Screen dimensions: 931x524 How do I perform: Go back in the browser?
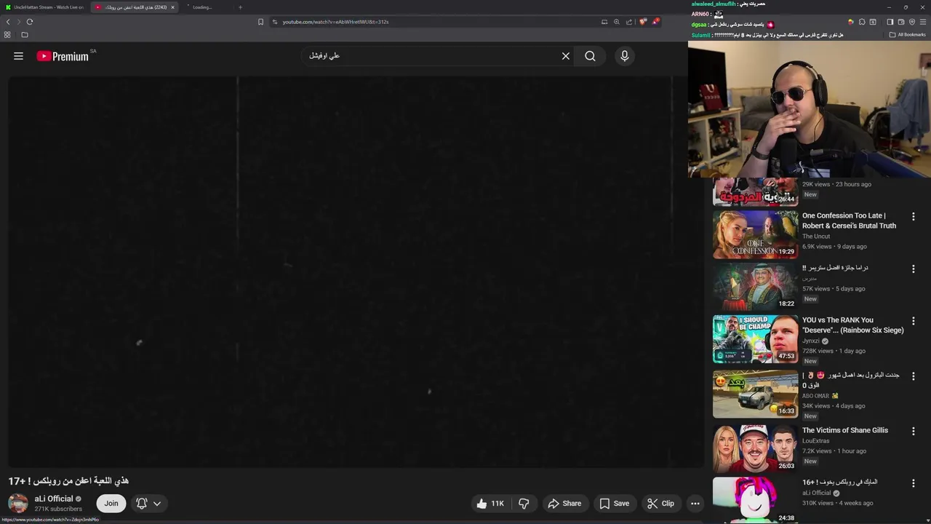pos(8,22)
